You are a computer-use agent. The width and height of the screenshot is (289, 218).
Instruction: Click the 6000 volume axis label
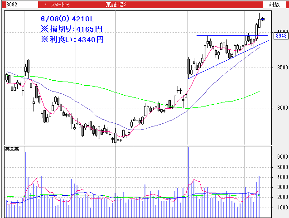[x=281, y=157]
